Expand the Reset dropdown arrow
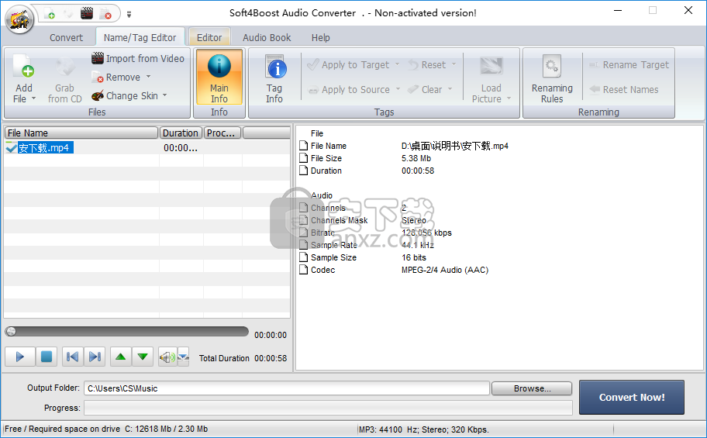The width and height of the screenshot is (707, 438). coord(454,64)
